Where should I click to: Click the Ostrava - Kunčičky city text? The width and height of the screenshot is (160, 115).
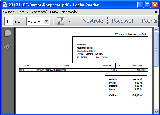[94, 54]
